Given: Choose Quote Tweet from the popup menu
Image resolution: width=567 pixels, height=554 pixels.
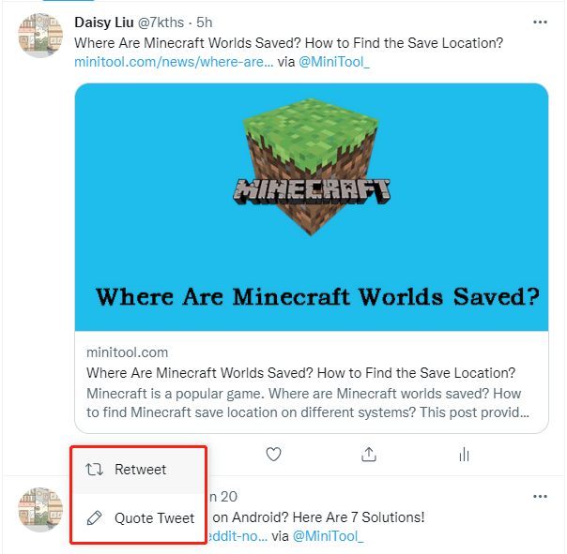Looking at the screenshot, I should 154,517.
